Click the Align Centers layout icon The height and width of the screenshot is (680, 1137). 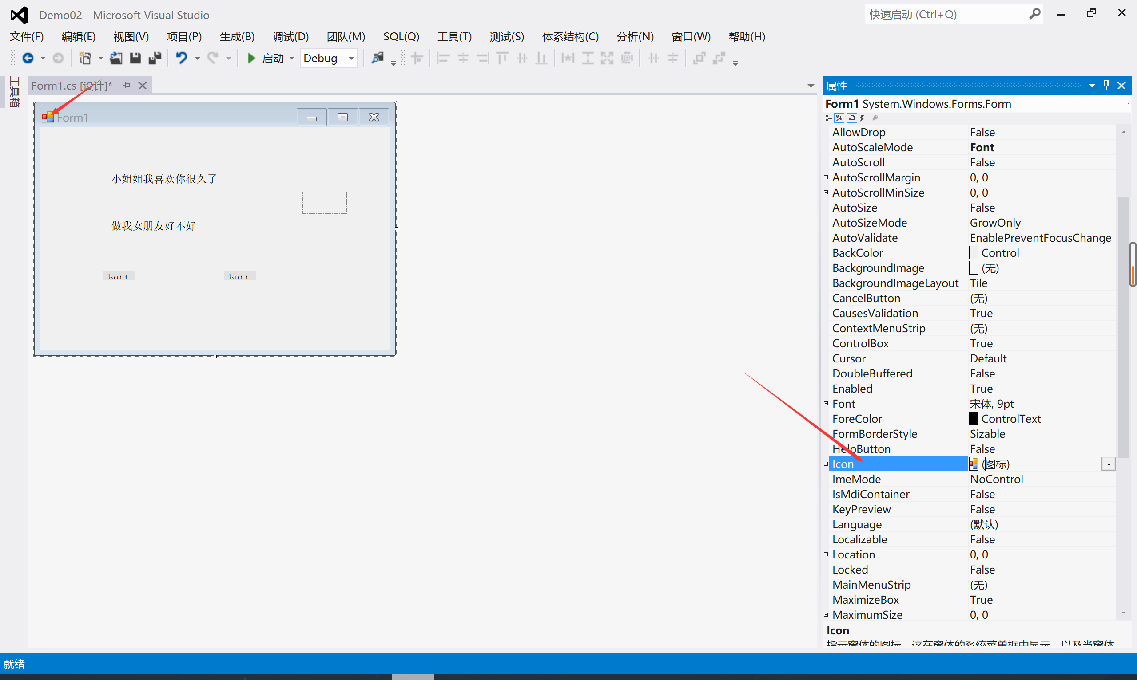pos(463,58)
